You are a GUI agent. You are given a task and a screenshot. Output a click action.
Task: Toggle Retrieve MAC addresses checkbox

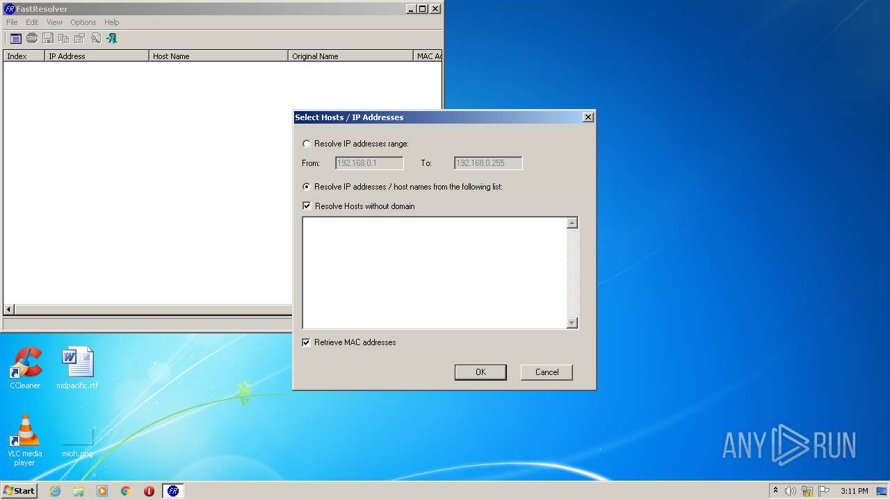pyautogui.click(x=307, y=342)
